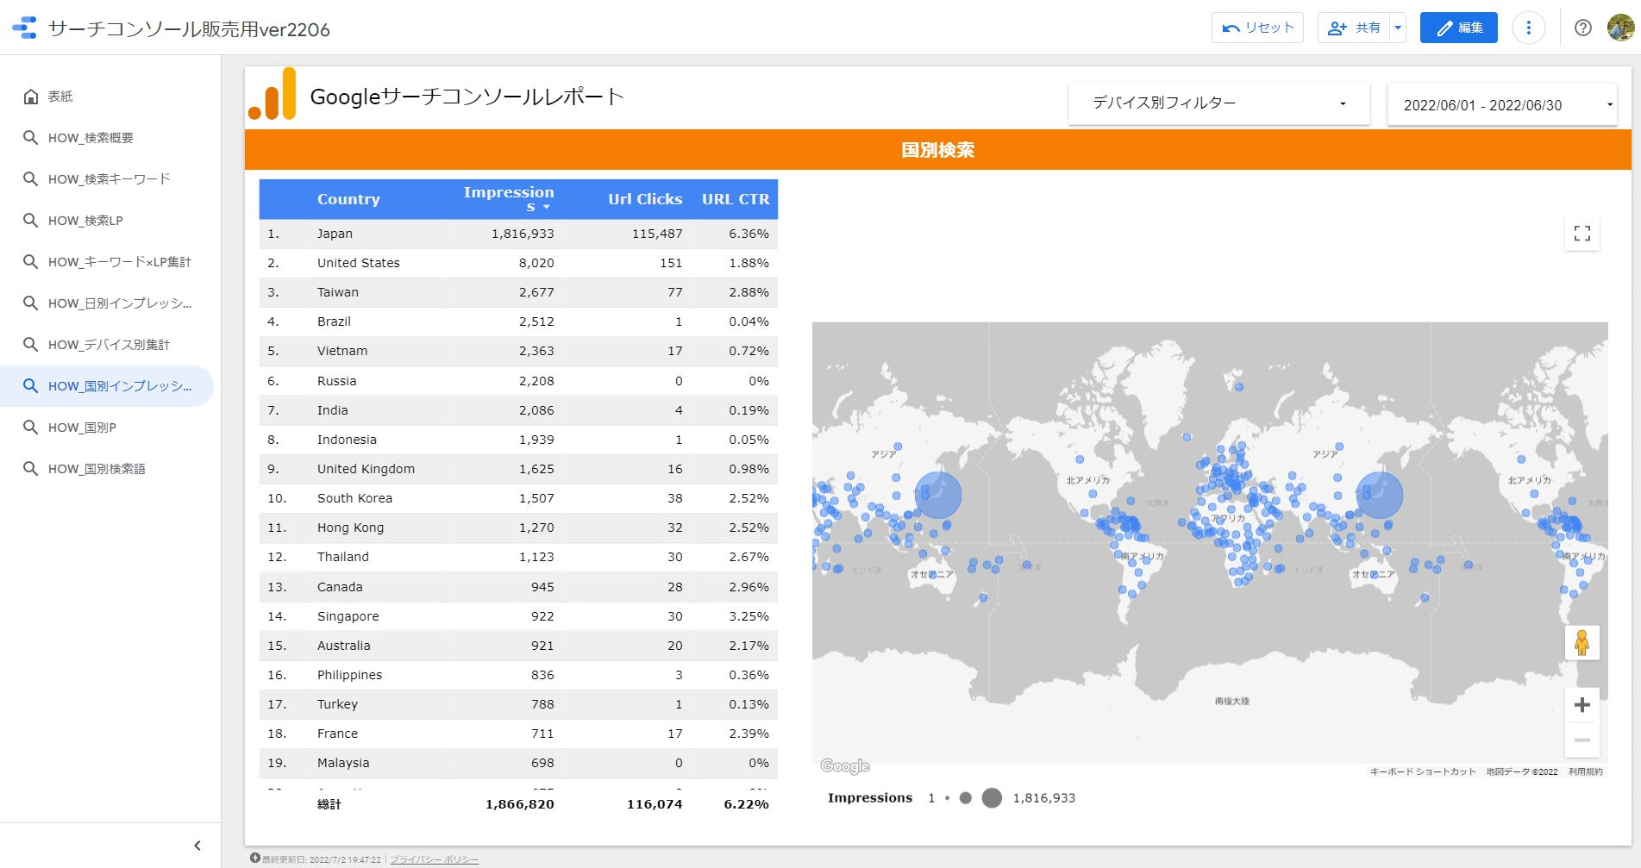The image size is (1641, 868).
Task: Click the Thailand country cell
Action: pyautogui.click(x=342, y=557)
